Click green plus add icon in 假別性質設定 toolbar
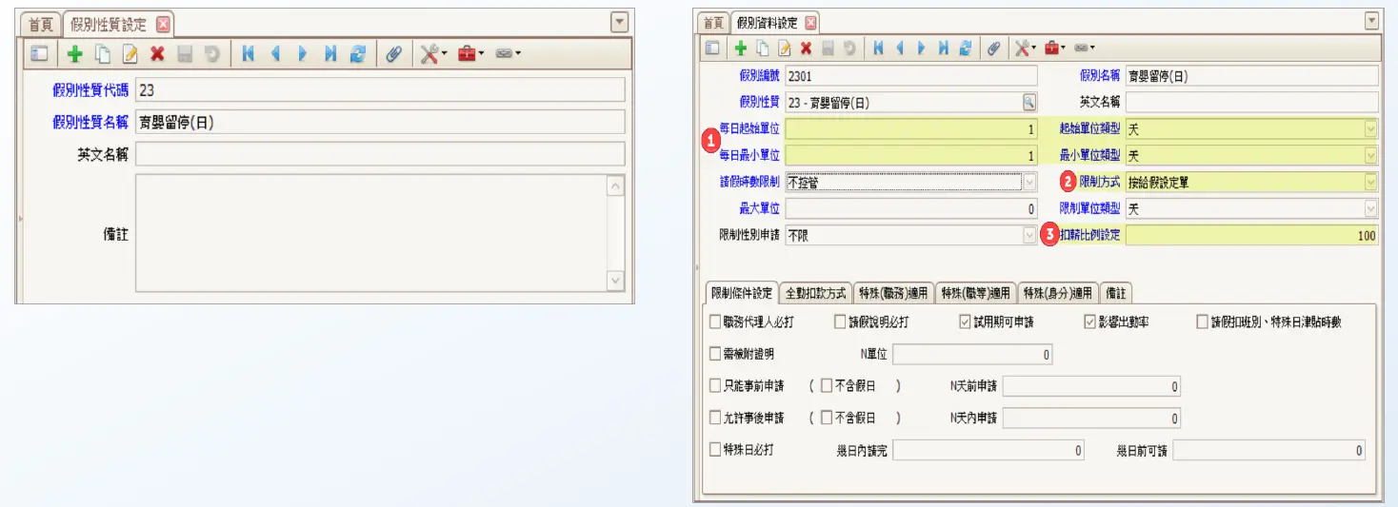 coord(74,55)
